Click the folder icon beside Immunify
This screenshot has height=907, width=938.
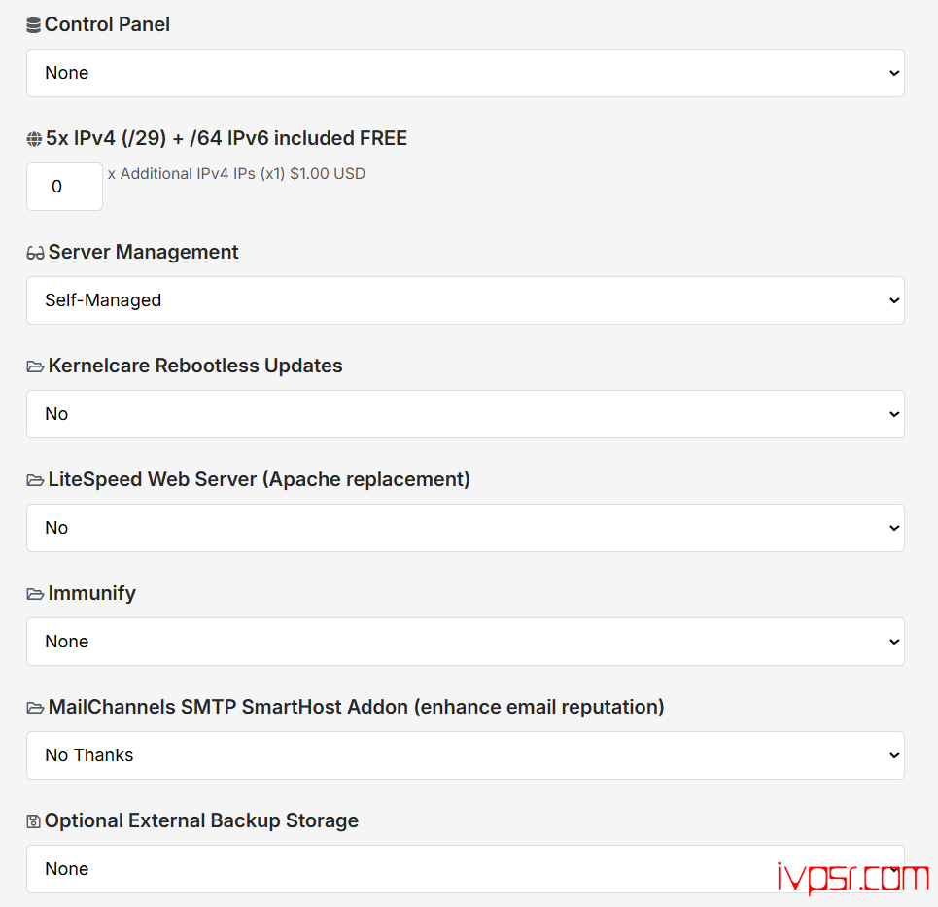coord(35,595)
